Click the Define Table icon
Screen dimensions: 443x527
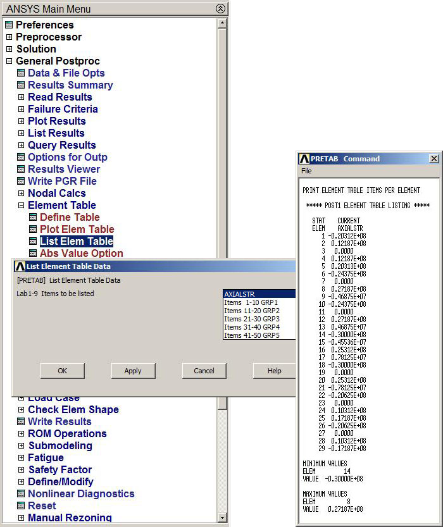pos(33,218)
